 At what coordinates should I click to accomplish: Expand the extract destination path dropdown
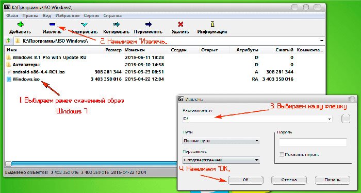coord(329,119)
